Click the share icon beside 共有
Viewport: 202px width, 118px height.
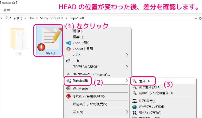tap(68, 61)
